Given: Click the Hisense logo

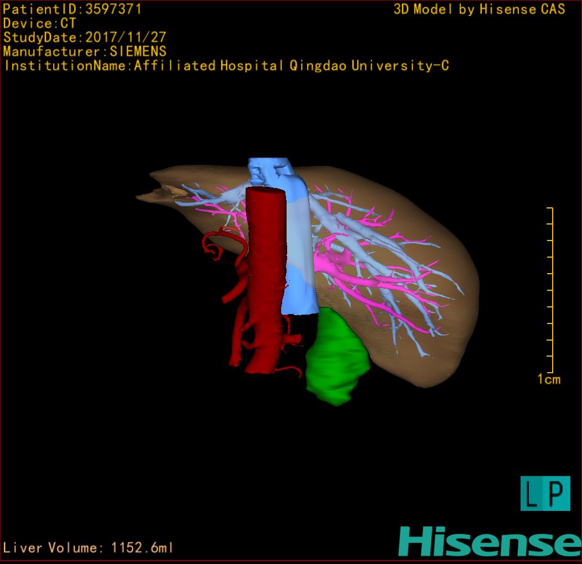Looking at the screenshot, I should click(x=490, y=541).
